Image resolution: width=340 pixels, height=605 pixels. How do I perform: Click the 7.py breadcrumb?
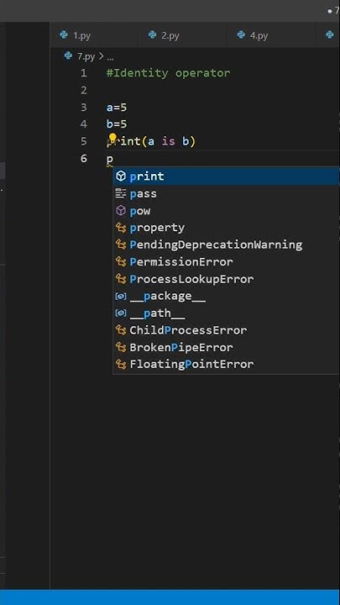pos(86,57)
